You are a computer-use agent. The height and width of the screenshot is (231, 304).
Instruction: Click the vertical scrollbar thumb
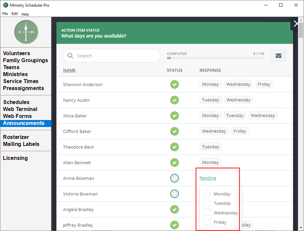pos(301,30)
